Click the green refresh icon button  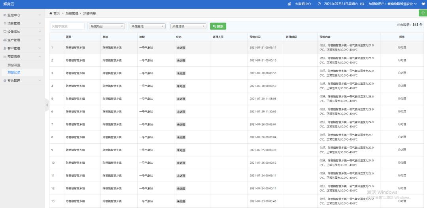click(x=423, y=13)
